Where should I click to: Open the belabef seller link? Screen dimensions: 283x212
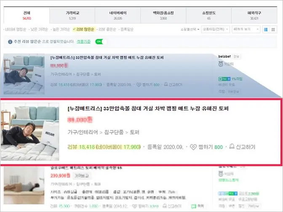click(x=224, y=56)
